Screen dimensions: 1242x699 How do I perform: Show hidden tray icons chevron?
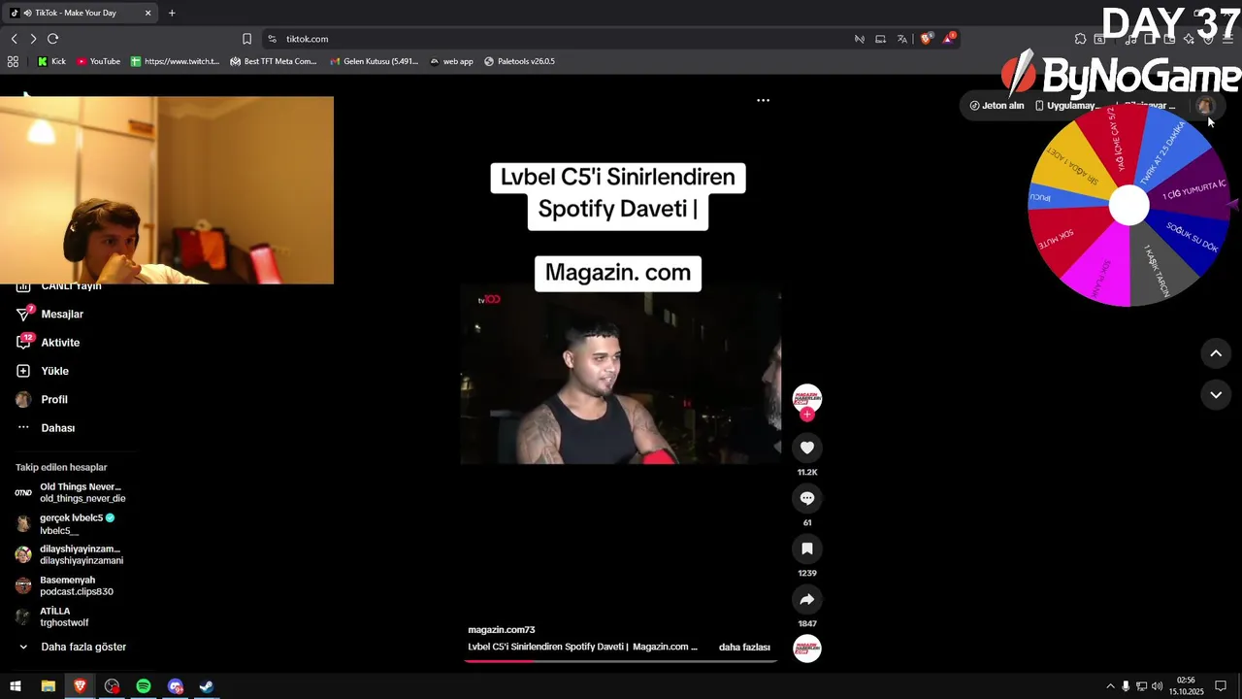click(1110, 686)
